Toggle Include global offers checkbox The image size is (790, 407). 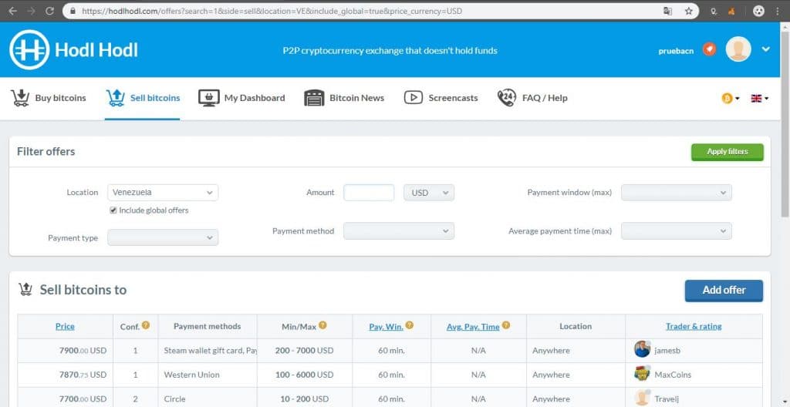tap(113, 210)
